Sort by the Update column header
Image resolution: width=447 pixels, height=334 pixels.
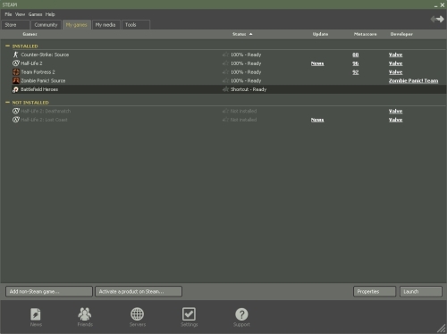click(320, 34)
